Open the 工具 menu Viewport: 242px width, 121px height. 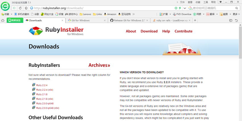pyautogui.click(x=206, y=2)
